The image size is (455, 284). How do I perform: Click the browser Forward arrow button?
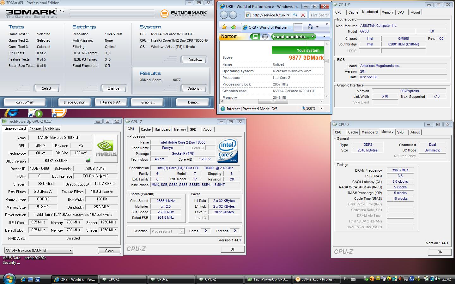[x=233, y=15]
